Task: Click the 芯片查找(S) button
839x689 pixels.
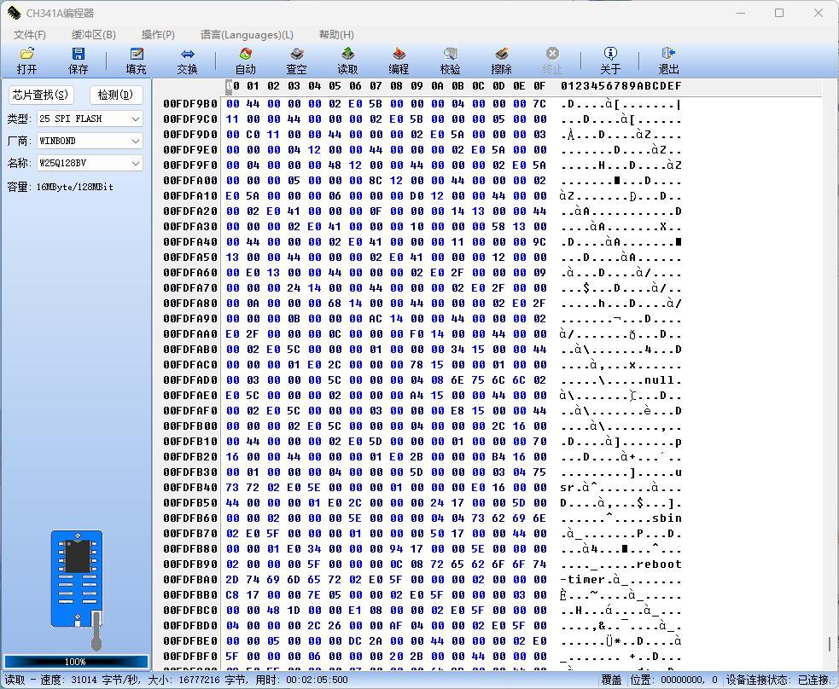Action: [x=41, y=96]
